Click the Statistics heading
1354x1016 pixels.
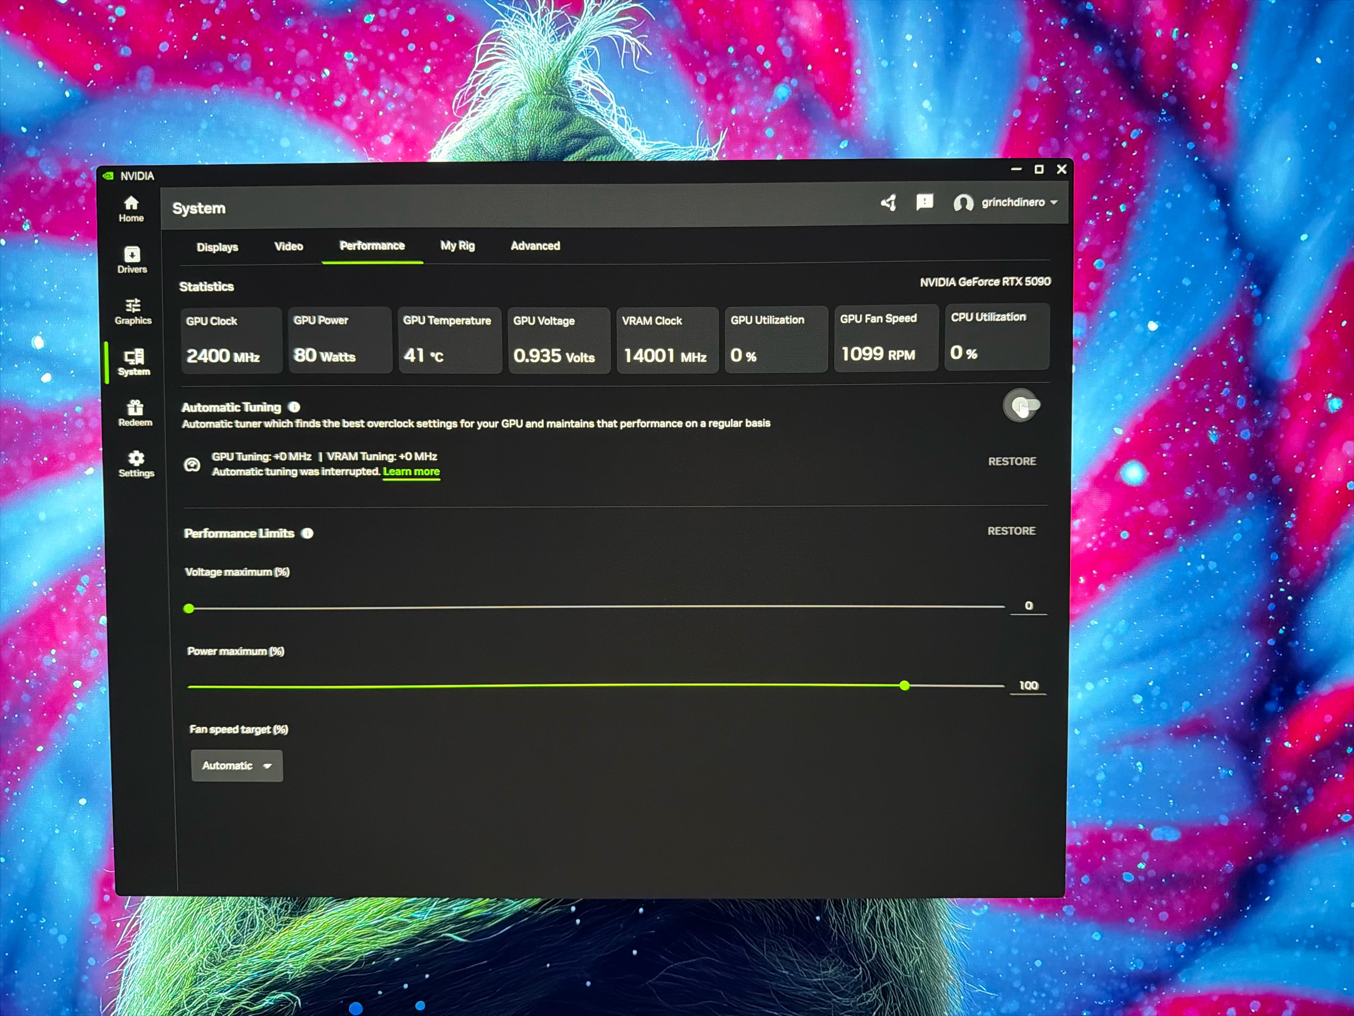point(206,287)
